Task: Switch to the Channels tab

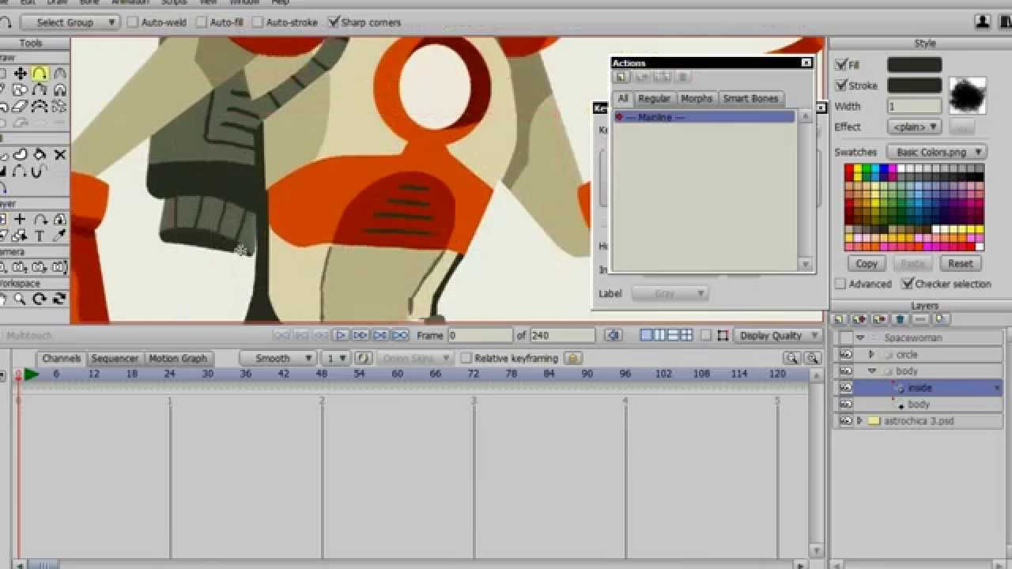Action: tap(62, 358)
